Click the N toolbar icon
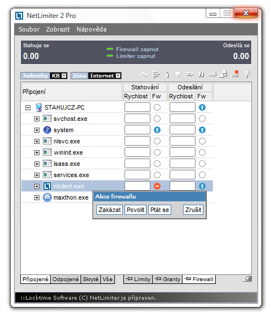The height and width of the screenshot is (316, 271). pyautogui.click(x=201, y=75)
